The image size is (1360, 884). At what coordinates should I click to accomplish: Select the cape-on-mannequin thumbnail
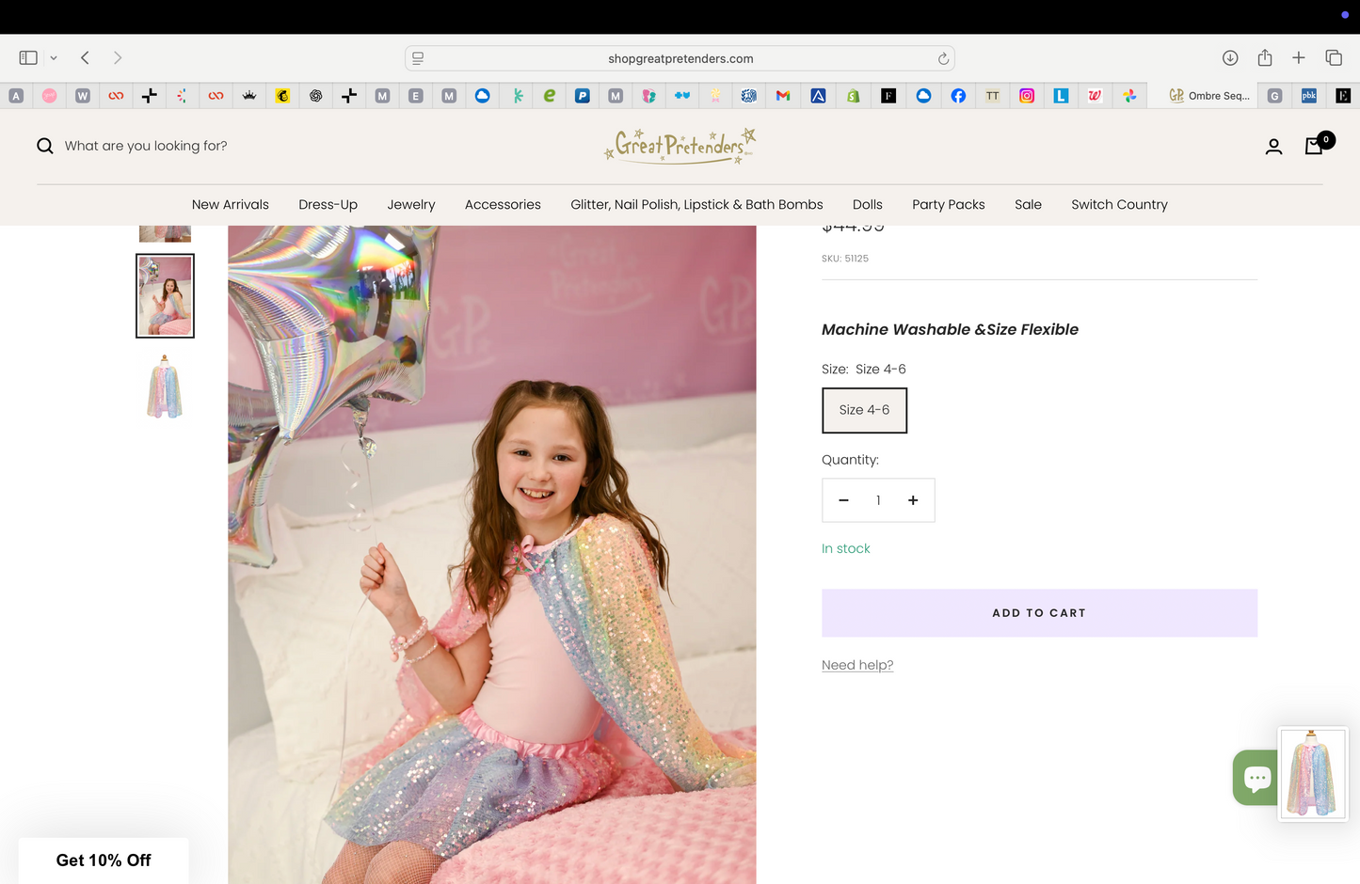pos(165,387)
